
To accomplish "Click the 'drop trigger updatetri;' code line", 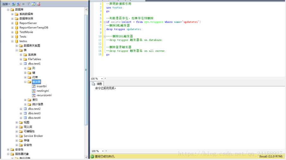I will (124, 29).
